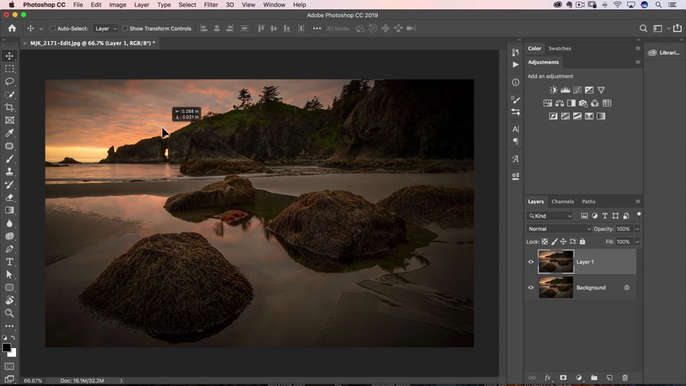Select the Rectangle shape tool

coord(9,288)
